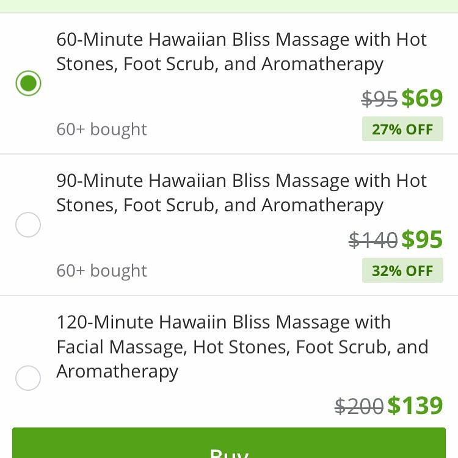Tap the light green banner strip at top
This screenshot has height=458, width=458.
click(x=229, y=5)
